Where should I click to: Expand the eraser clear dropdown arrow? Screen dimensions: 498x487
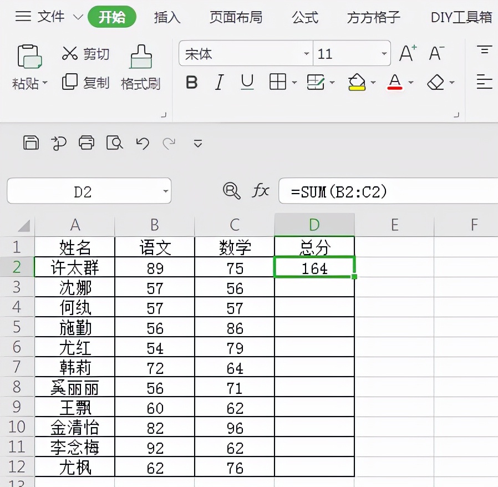(452, 83)
